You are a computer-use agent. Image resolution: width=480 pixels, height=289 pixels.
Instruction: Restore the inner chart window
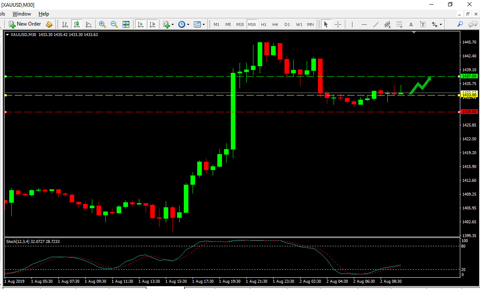467,14
